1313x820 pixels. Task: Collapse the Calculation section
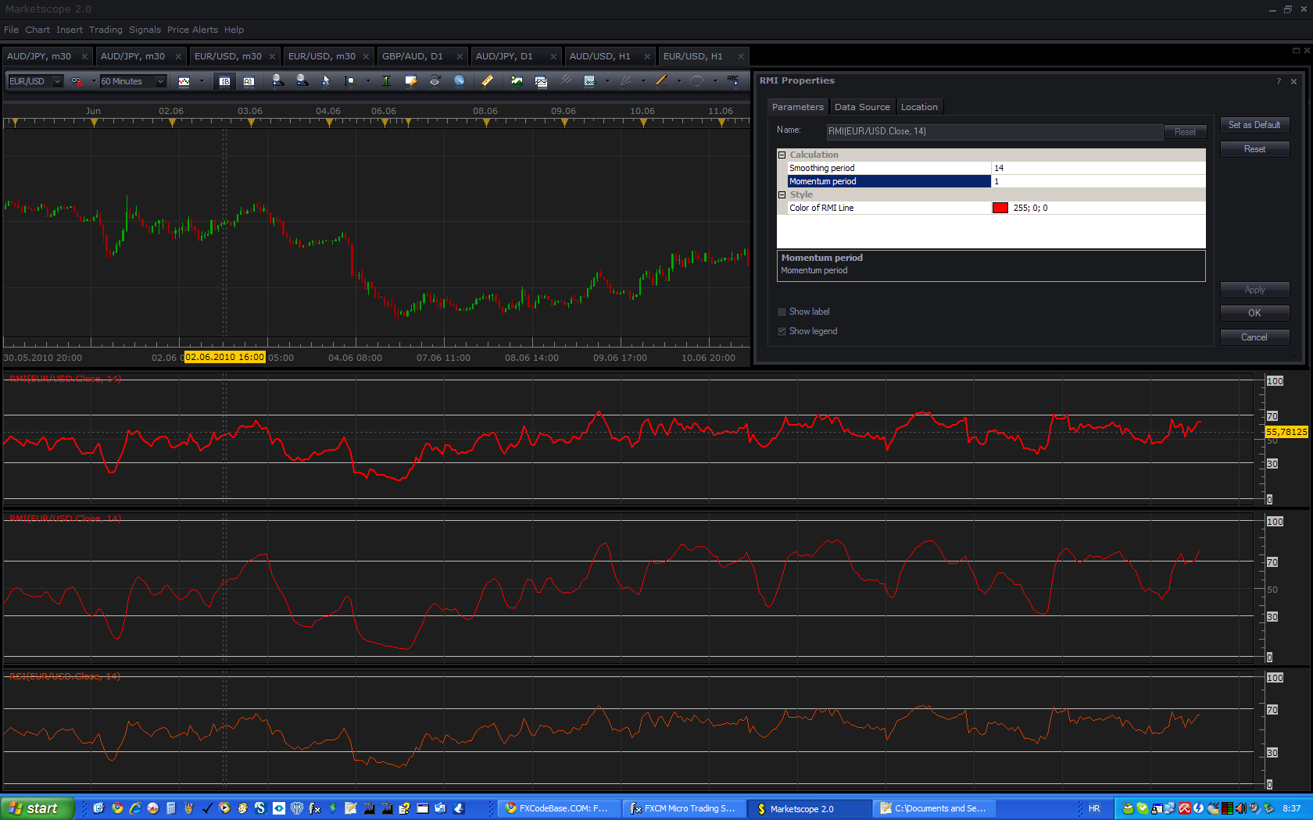tap(782, 155)
